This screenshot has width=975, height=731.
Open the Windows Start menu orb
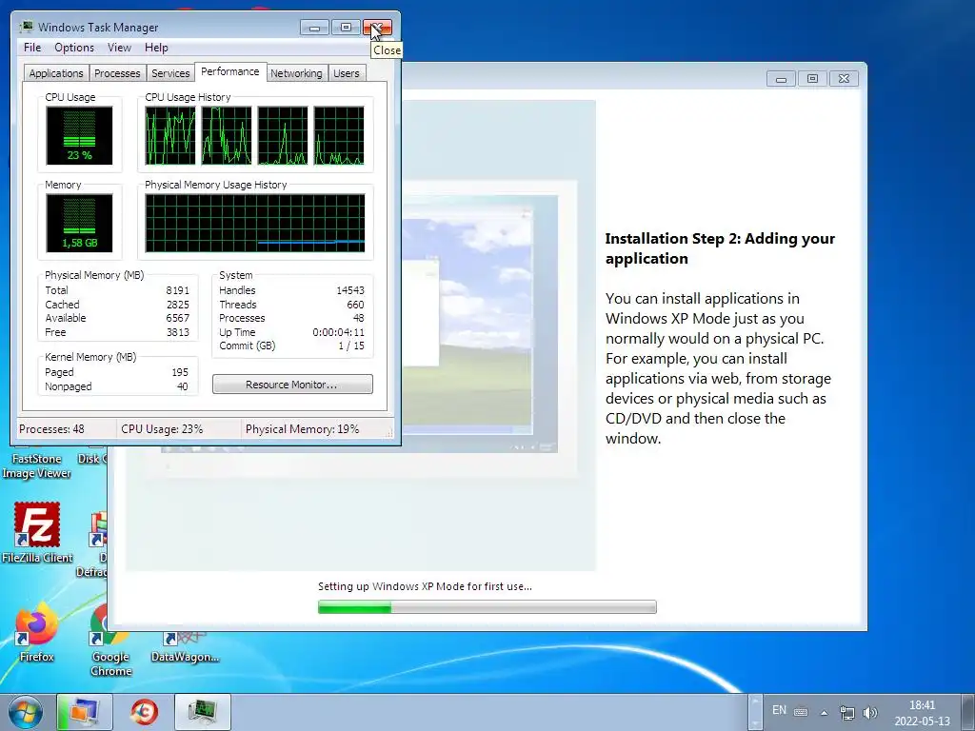pos(25,712)
